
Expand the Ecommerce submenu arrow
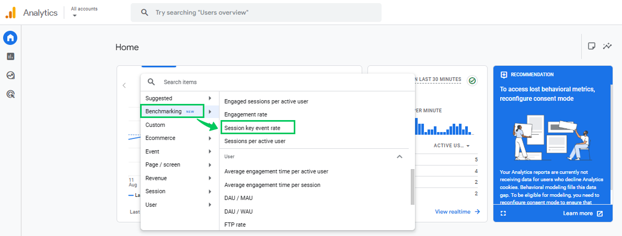[210, 138]
